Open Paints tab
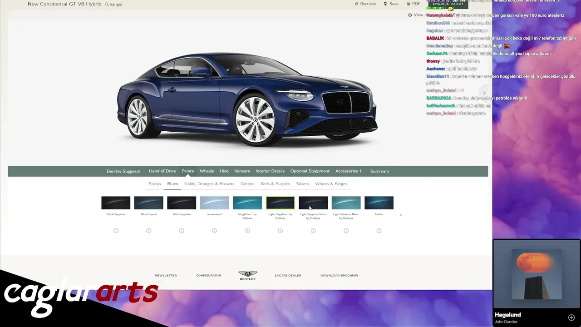Viewport: 581px width, 327px height. [x=188, y=171]
